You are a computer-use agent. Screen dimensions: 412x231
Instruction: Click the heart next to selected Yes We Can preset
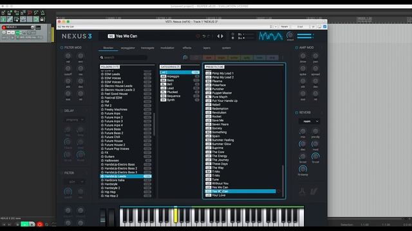tap(279, 191)
